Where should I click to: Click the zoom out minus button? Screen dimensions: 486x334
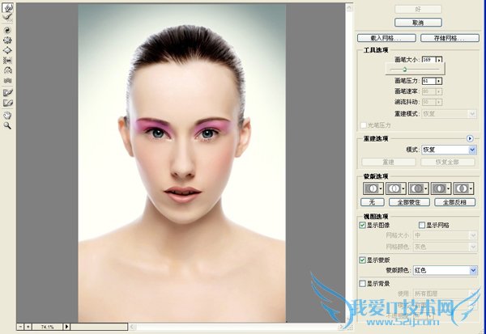click(x=20, y=327)
